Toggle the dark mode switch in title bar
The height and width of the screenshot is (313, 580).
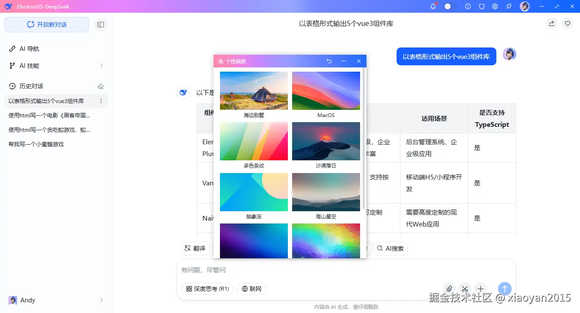448,6
